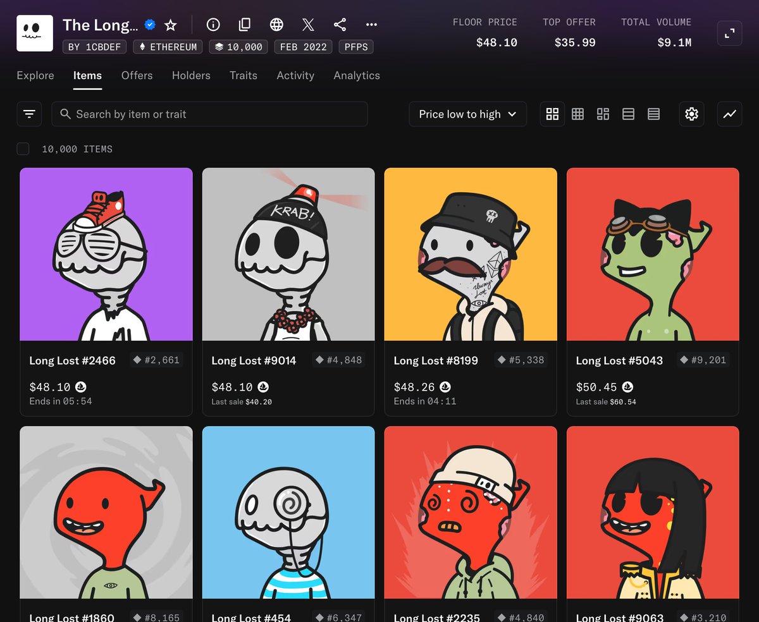This screenshot has width=759, height=622.
Task: Switch to the Analytics tab
Action: 357,75
